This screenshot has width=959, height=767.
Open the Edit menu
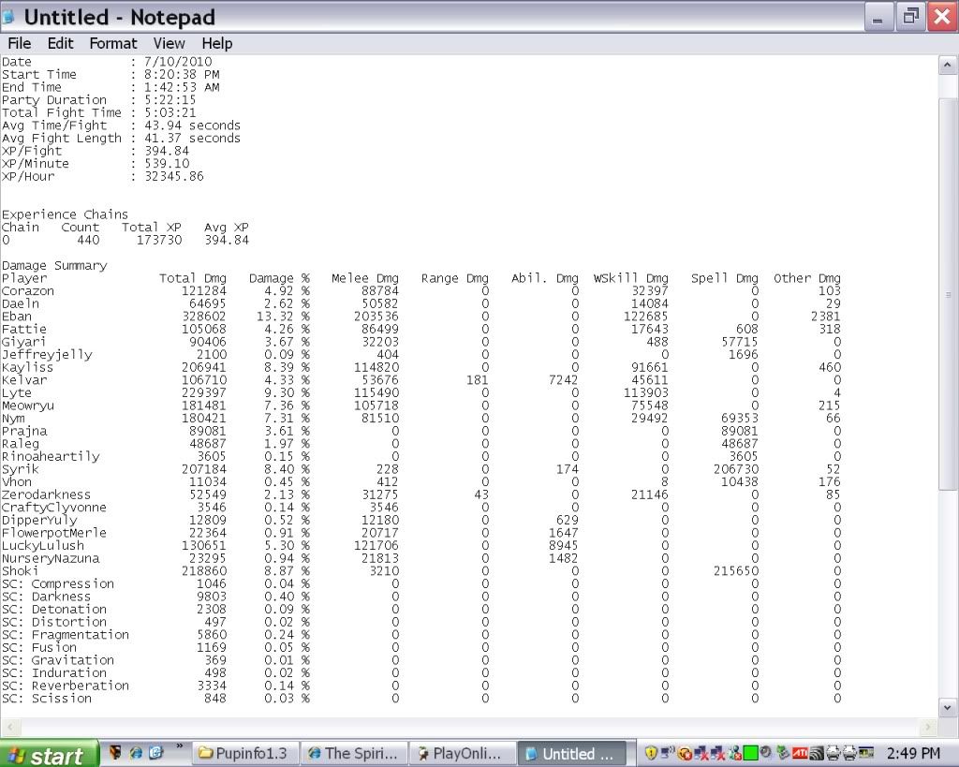[x=61, y=43]
